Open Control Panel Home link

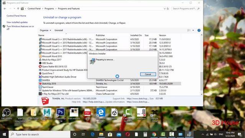[x=16, y=16]
